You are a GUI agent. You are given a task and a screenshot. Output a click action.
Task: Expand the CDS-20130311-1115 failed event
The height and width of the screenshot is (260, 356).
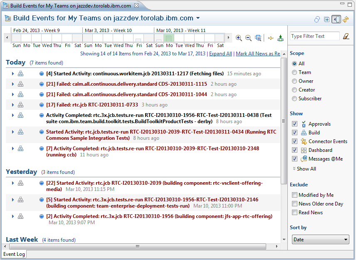13,84
